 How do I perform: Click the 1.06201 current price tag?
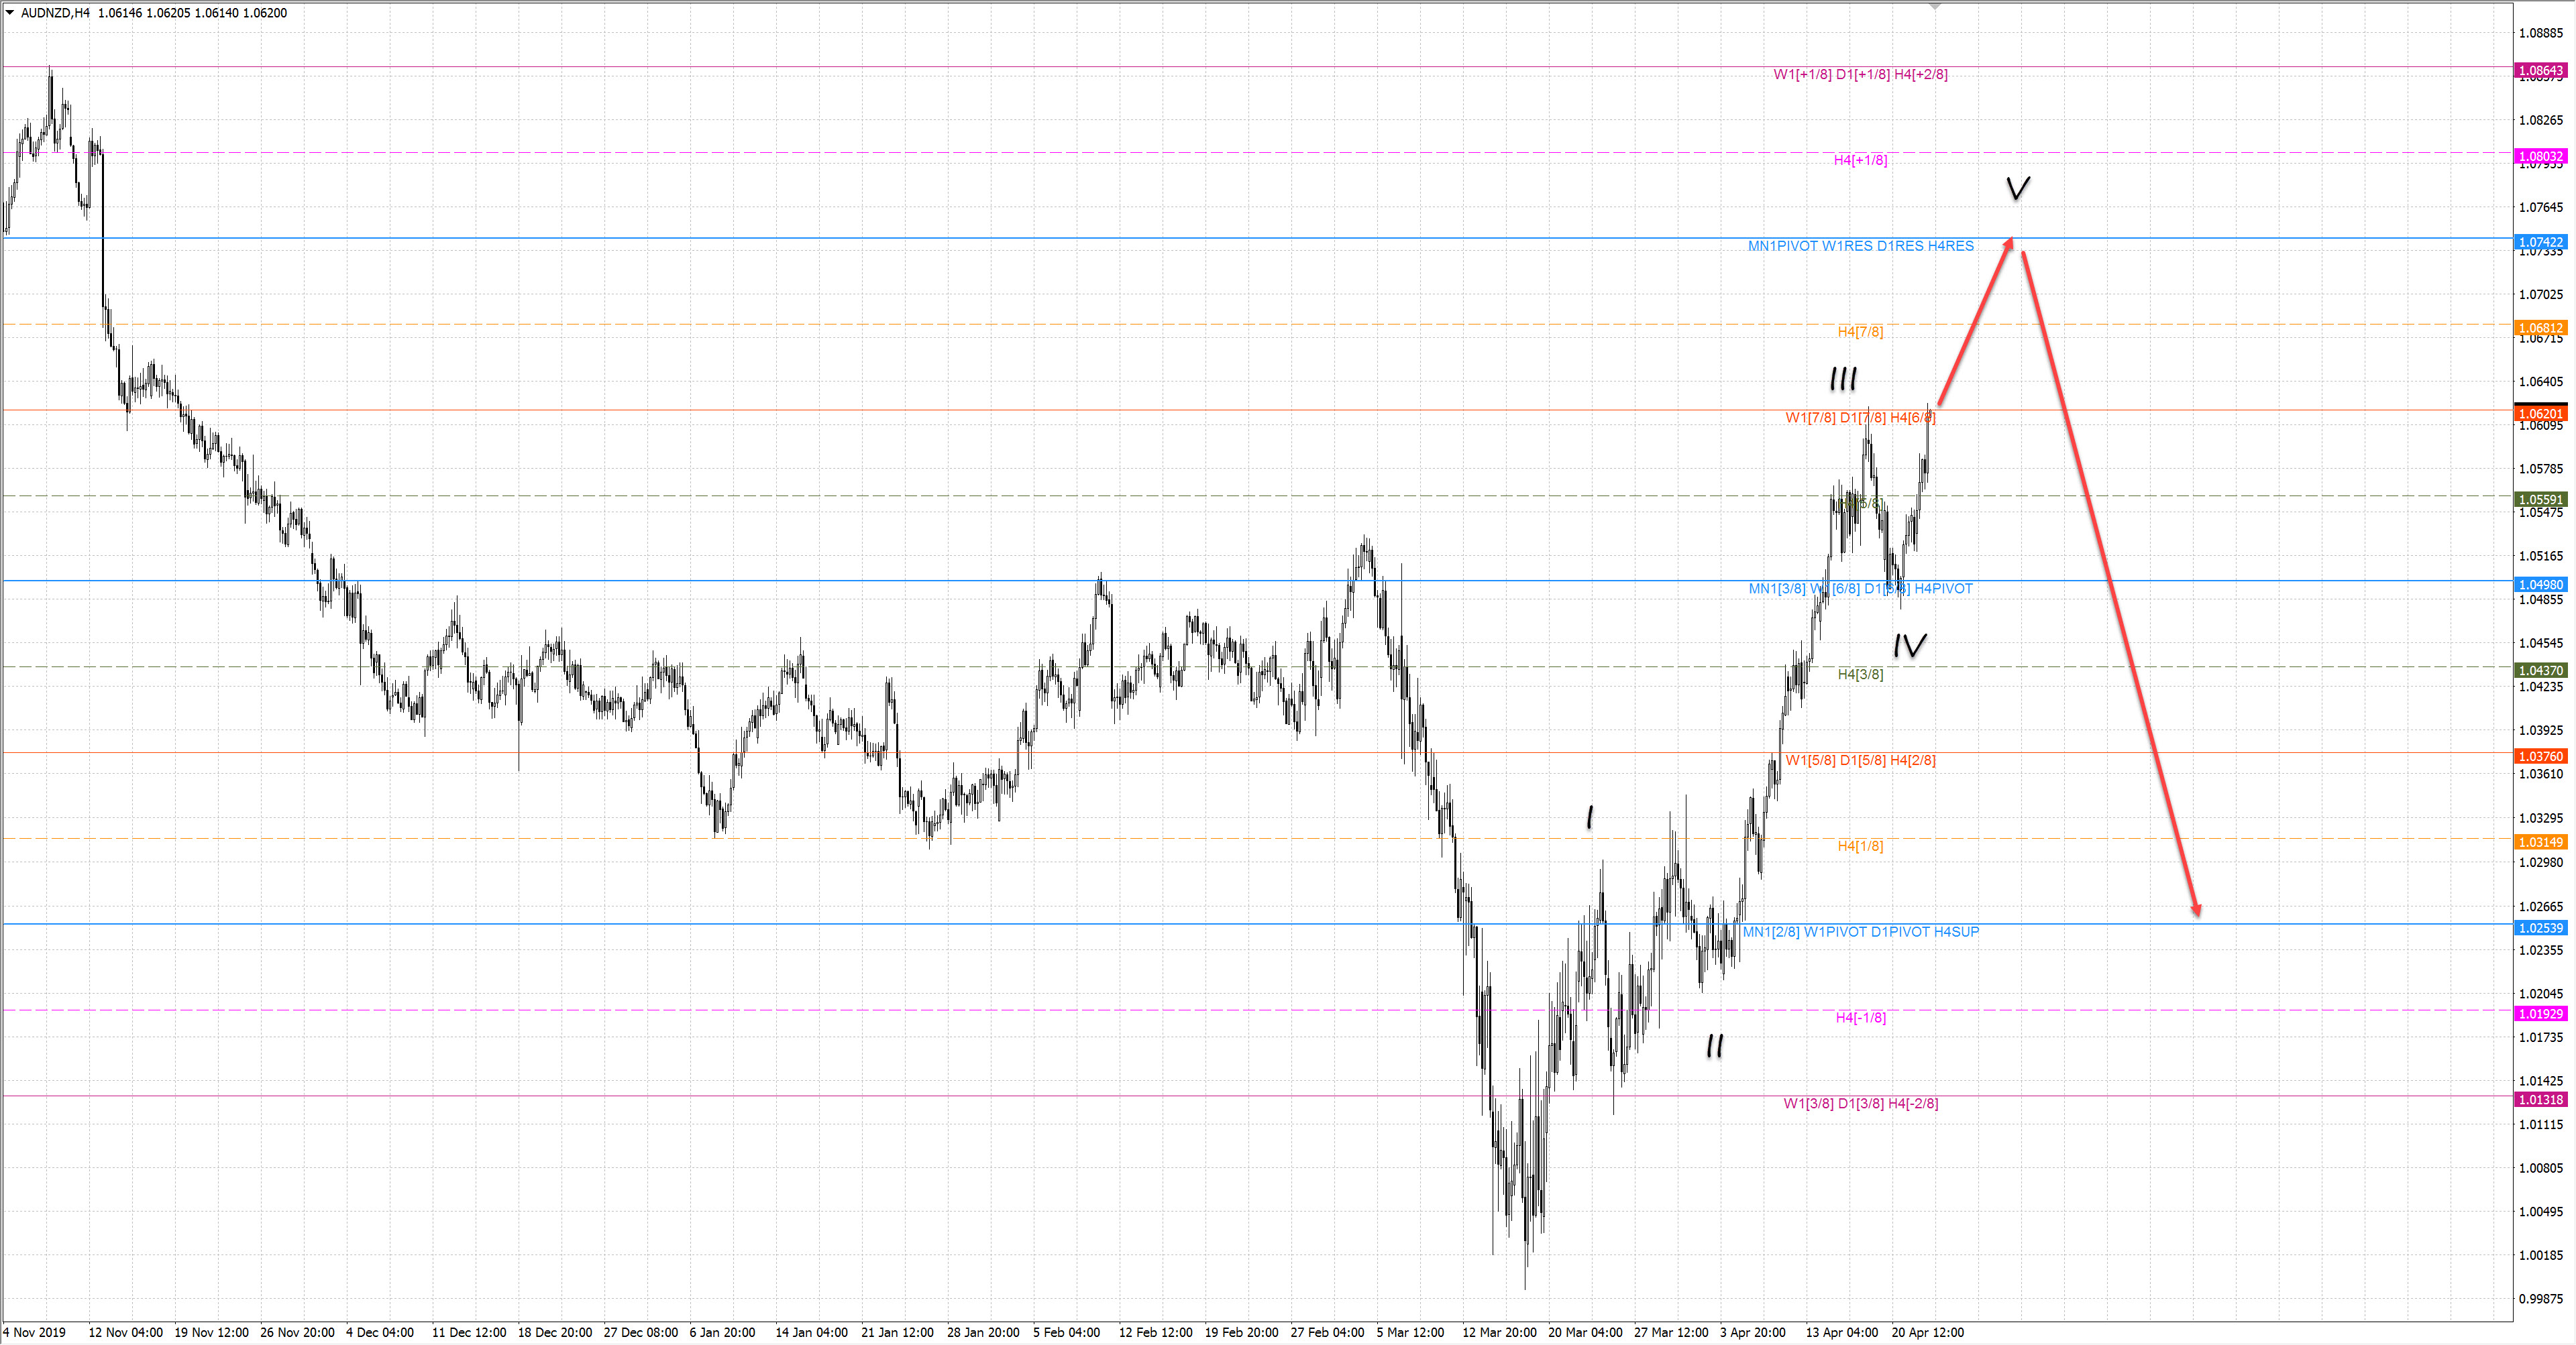pyautogui.click(x=2540, y=414)
